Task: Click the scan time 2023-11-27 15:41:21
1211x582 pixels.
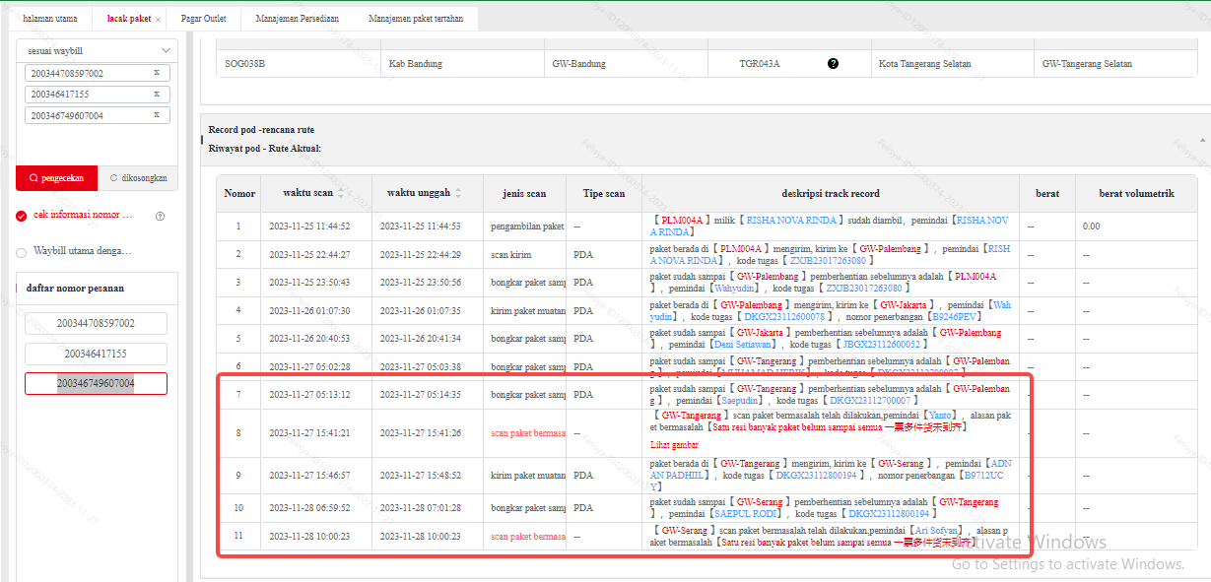Action: tap(309, 432)
